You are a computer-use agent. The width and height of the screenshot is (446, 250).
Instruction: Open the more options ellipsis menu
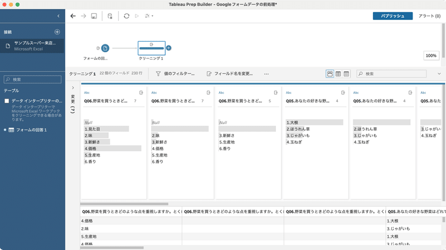pos(266,74)
